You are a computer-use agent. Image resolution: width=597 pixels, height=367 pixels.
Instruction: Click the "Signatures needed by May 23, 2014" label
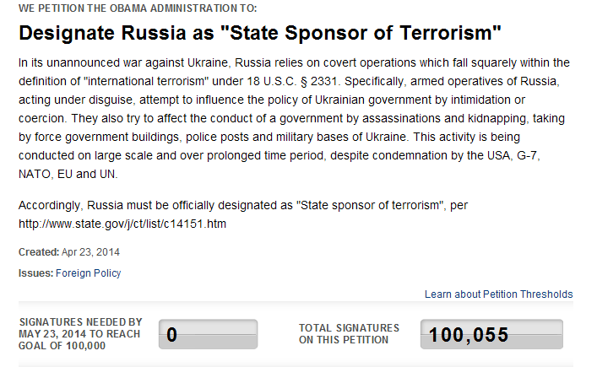pyautogui.click(x=81, y=334)
